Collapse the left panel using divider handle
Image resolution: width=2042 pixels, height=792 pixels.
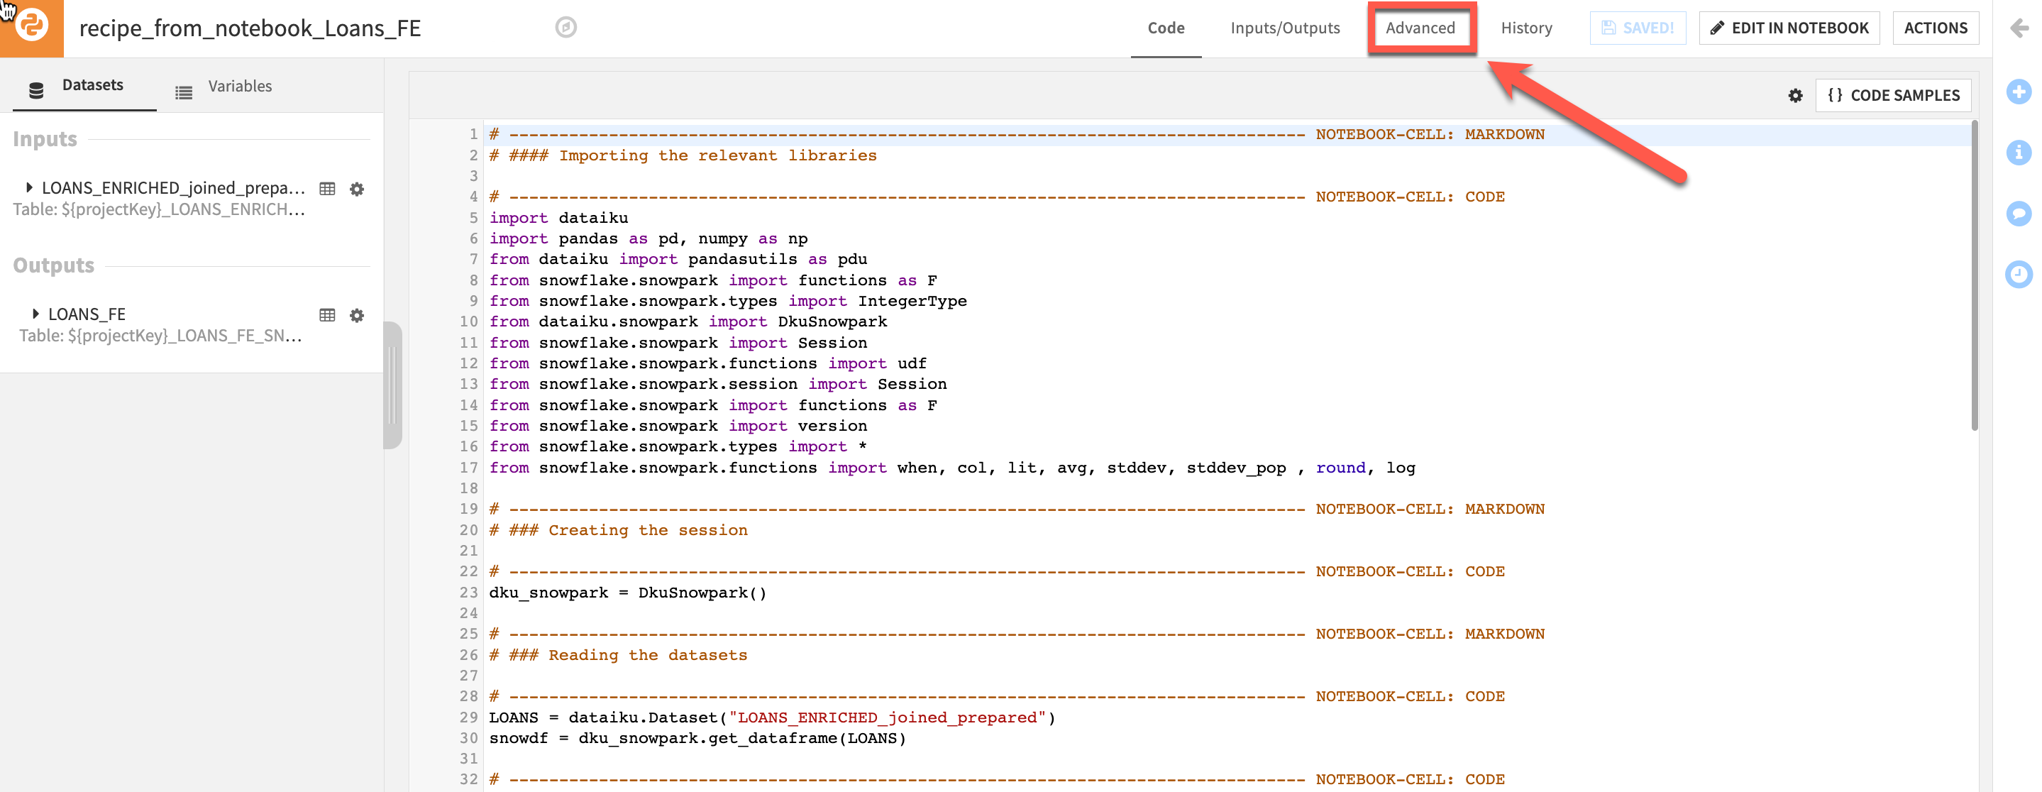click(392, 385)
